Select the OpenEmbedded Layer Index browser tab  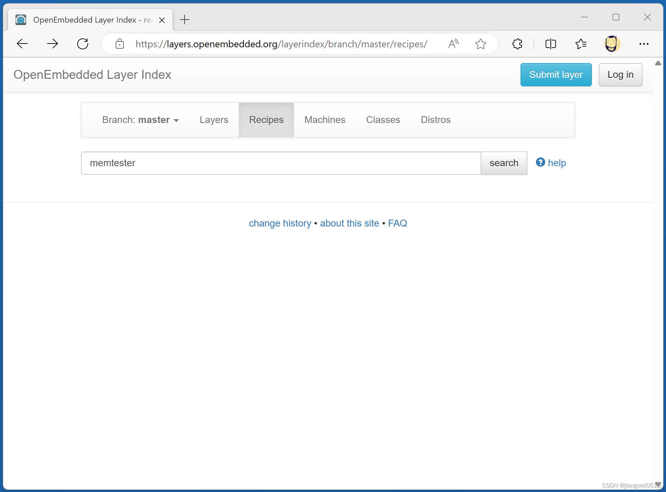(x=90, y=20)
